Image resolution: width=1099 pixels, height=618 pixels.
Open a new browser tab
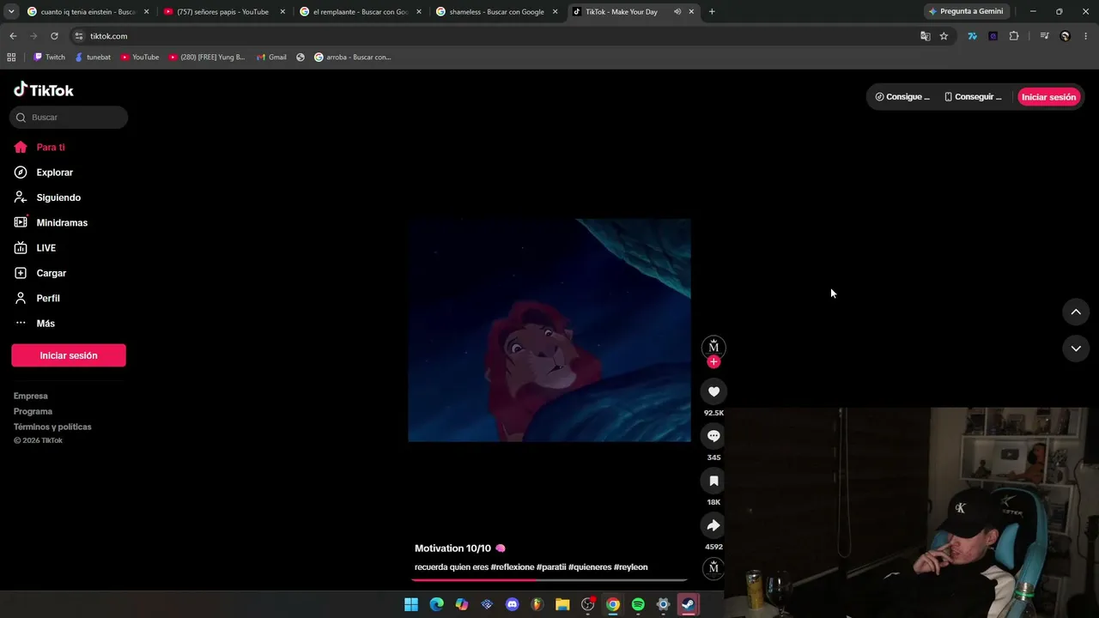coord(712,12)
